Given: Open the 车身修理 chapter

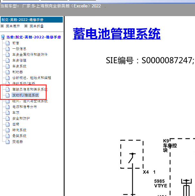Looking at the screenshot, I should click(19, 61).
